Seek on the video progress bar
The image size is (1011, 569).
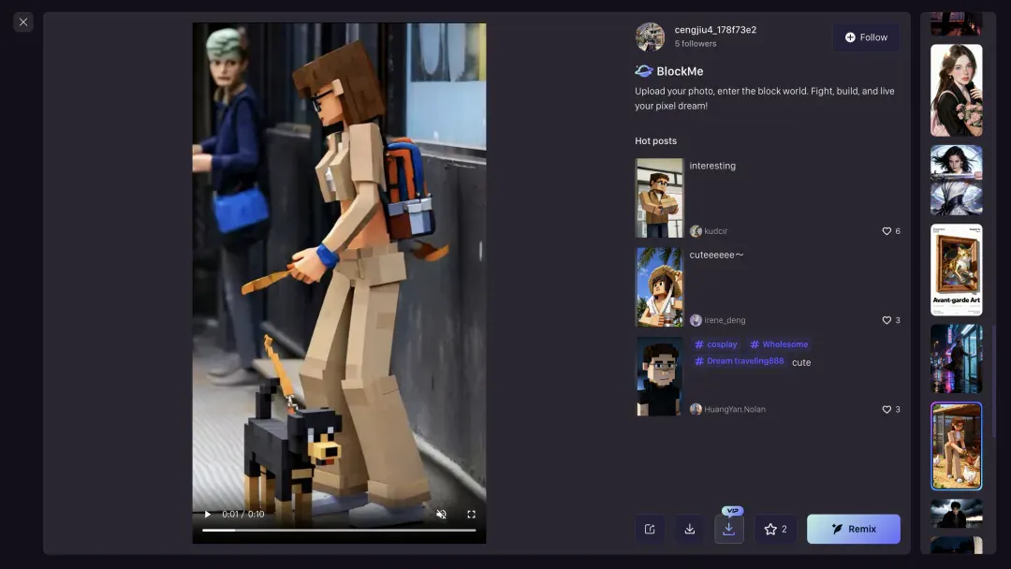(x=339, y=531)
